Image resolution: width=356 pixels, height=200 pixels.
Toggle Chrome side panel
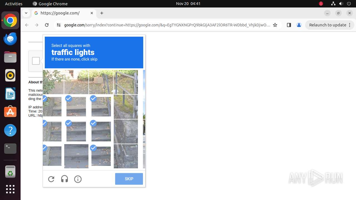(x=289, y=25)
